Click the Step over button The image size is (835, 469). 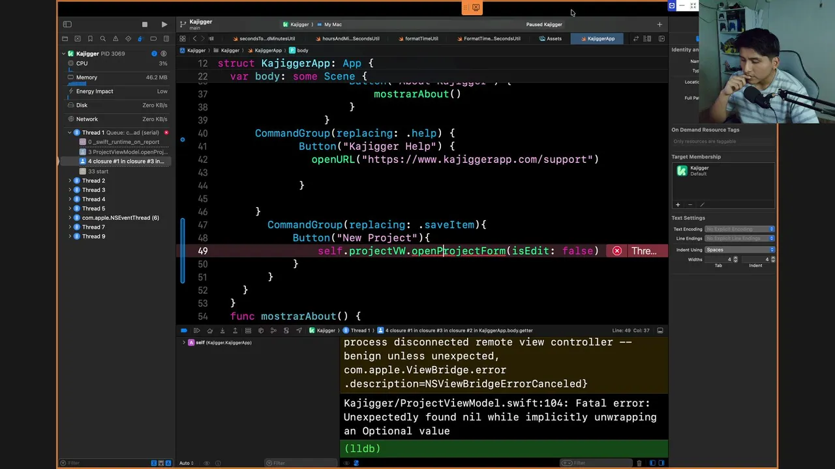click(209, 330)
